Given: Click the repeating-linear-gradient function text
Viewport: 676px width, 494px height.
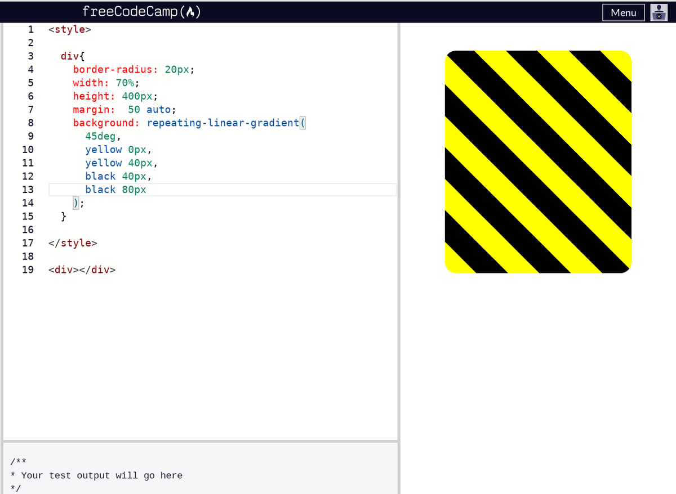Looking at the screenshot, I should tap(223, 123).
